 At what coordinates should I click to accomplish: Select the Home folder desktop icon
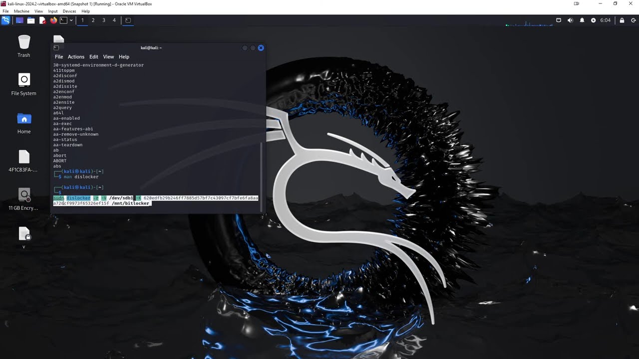click(24, 123)
